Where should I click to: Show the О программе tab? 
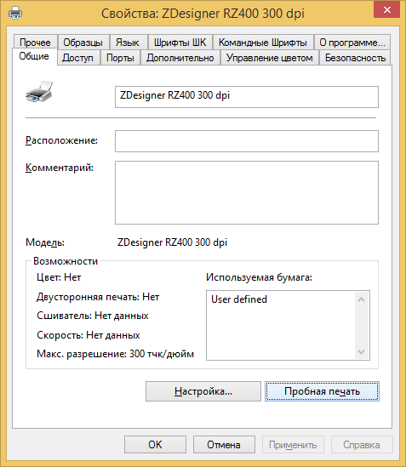point(352,43)
